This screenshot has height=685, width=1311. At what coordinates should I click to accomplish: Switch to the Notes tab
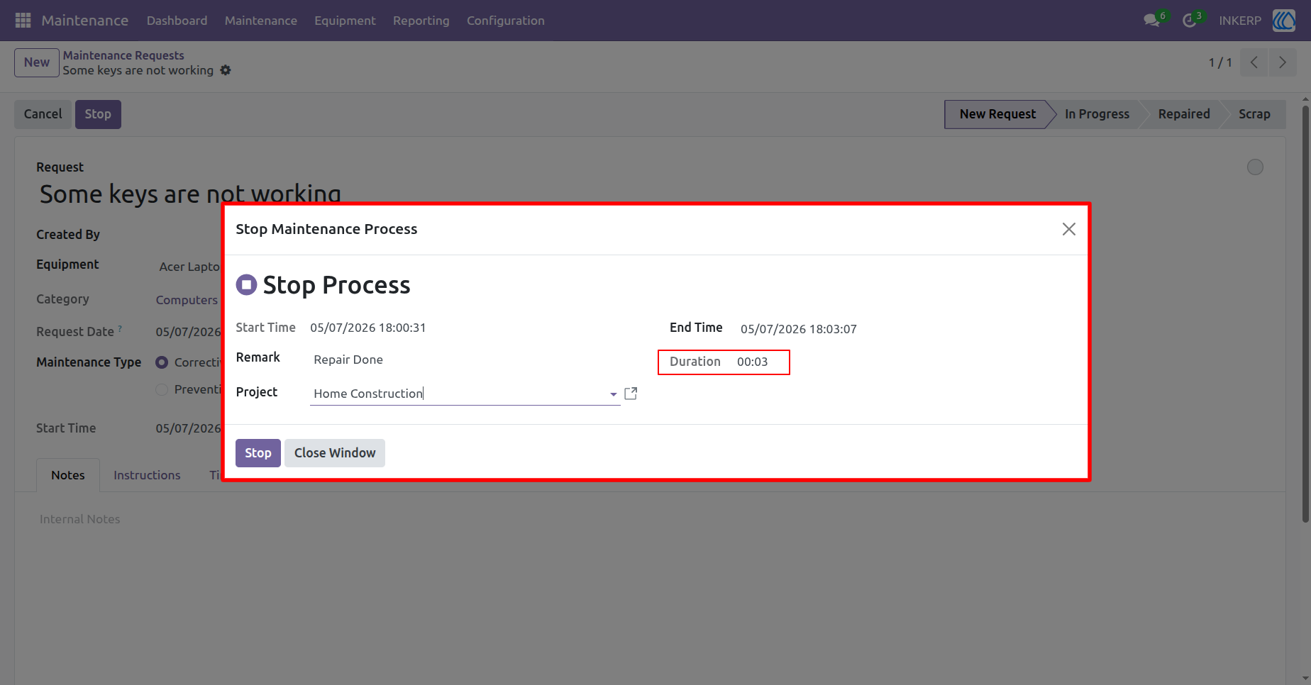pyautogui.click(x=68, y=475)
